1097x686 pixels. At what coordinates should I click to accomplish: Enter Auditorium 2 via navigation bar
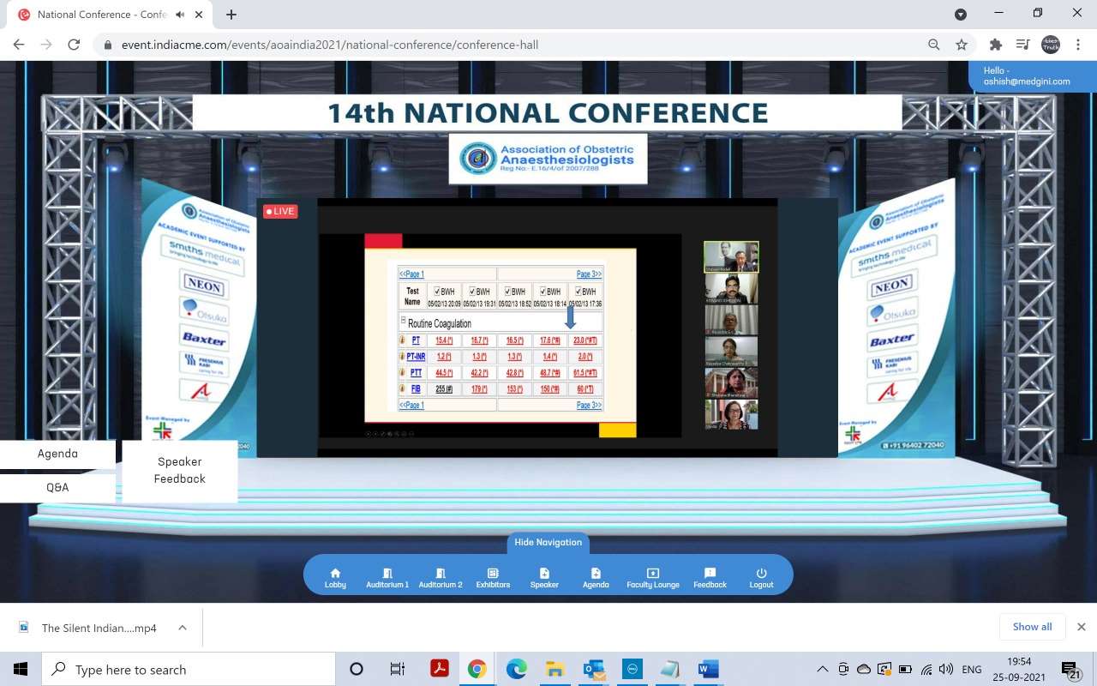pos(441,577)
